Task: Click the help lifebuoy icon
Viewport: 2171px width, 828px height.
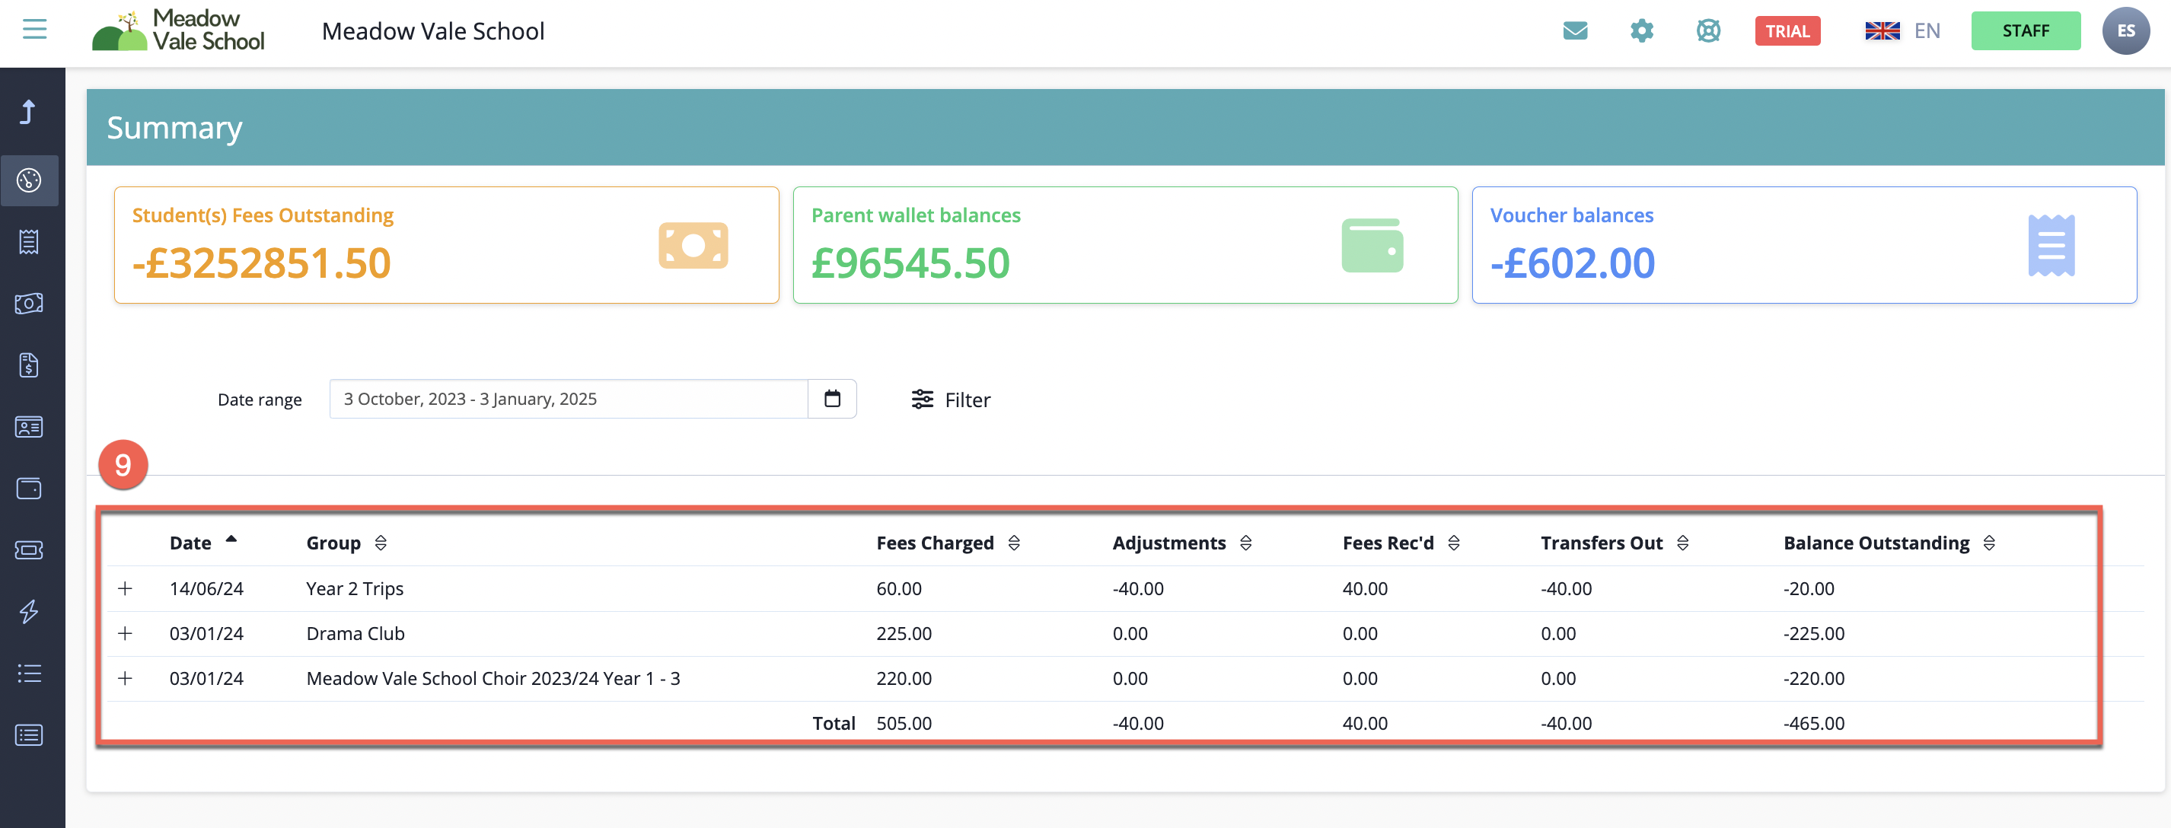Action: click(x=1708, y=31)
